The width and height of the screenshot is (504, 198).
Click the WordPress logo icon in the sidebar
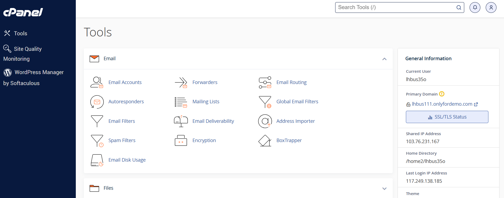(x=8, y=72)
